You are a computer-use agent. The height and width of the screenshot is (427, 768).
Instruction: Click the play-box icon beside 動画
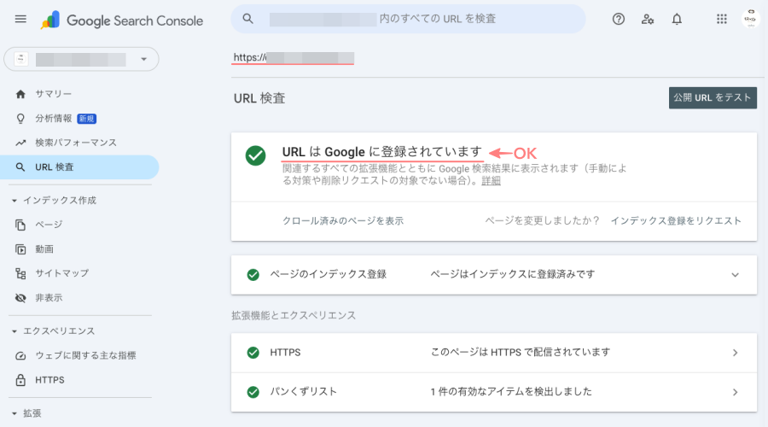20,249
